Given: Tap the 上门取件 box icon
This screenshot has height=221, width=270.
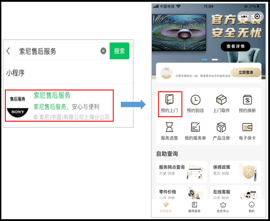Looking at the screenshot, I should pyautogui.click(x=221, y=99).
